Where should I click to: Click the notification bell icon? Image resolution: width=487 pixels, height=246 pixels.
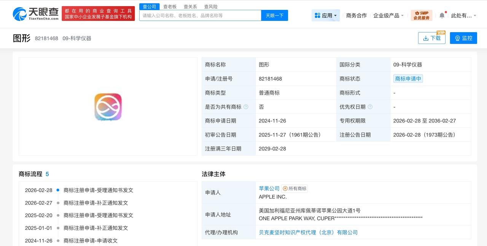pyautogui.click(x=442, y=14)
